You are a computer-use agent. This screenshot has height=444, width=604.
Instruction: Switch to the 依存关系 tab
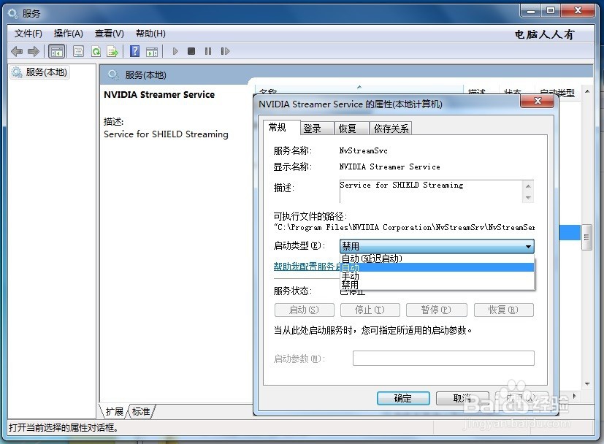click(391, 129)
